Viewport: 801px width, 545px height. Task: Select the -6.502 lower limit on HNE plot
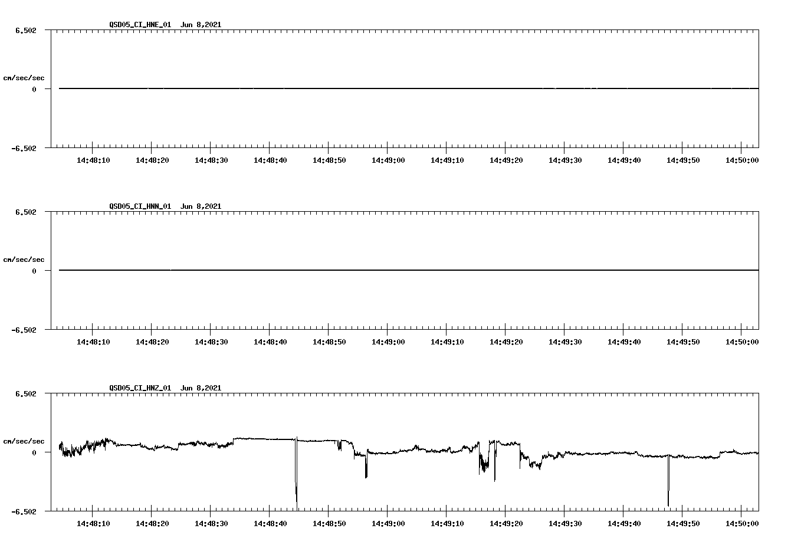tap(24, 149)
